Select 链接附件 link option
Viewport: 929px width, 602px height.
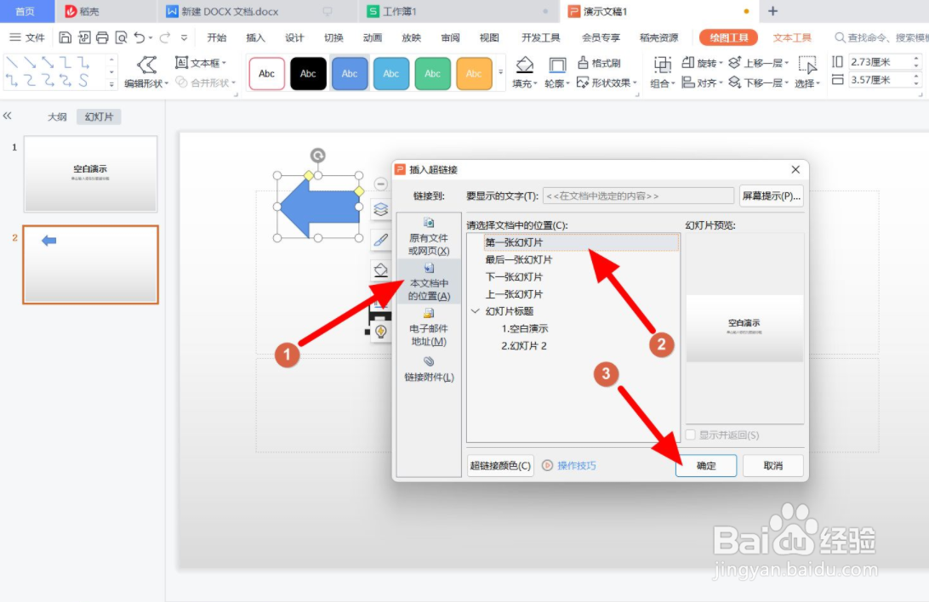click(x=429, y=369)
